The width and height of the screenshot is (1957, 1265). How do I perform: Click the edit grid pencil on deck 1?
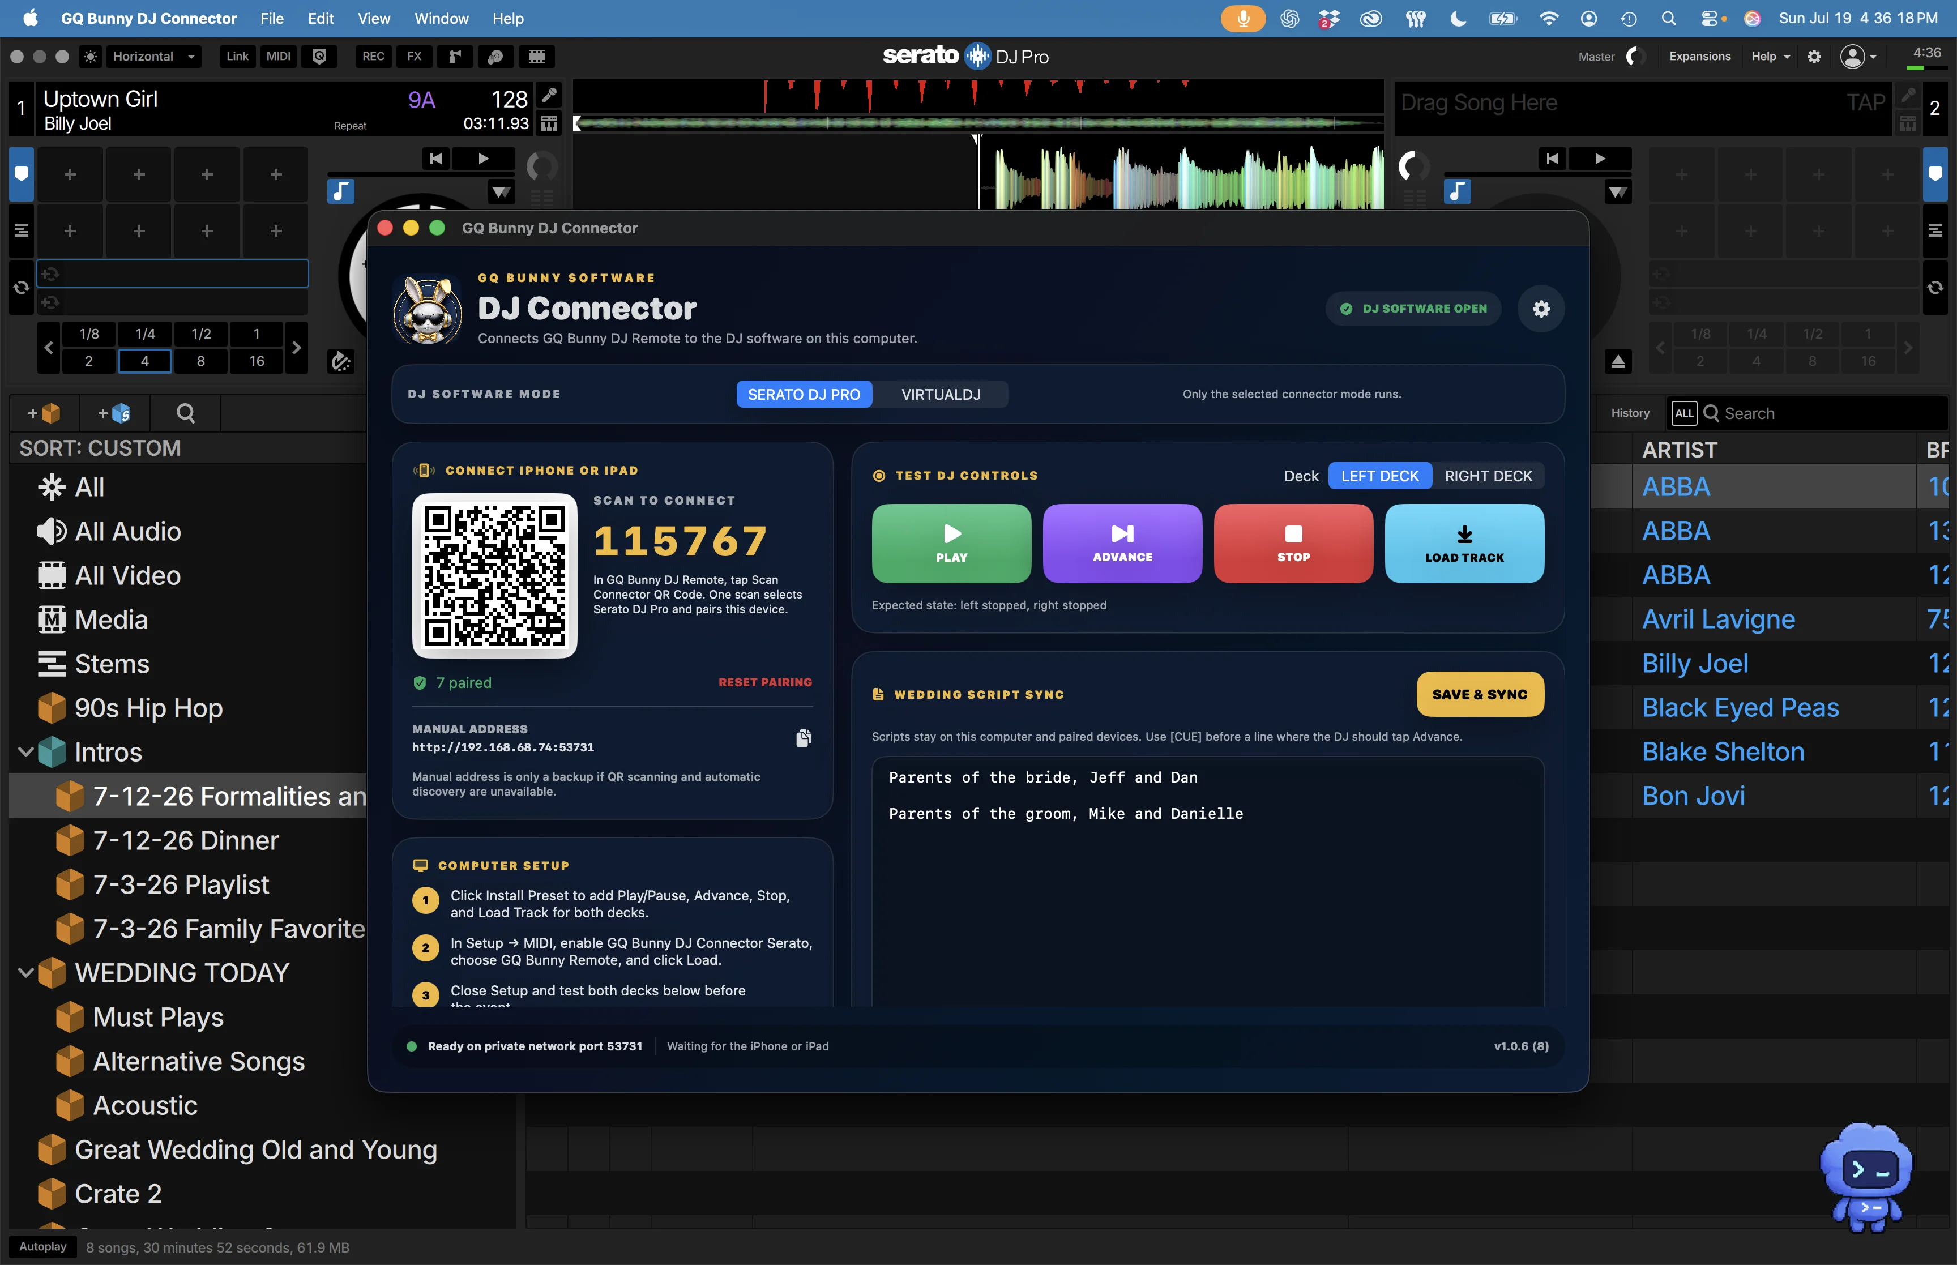[549, 95]
